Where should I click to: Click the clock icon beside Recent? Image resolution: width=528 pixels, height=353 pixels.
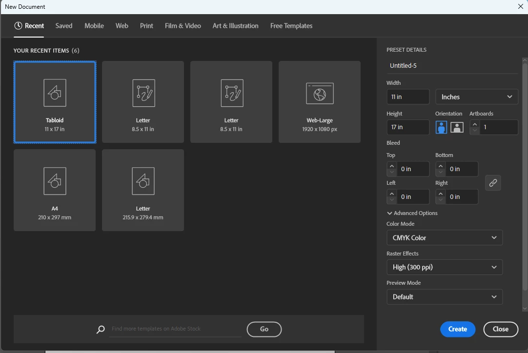pos(18,25)
